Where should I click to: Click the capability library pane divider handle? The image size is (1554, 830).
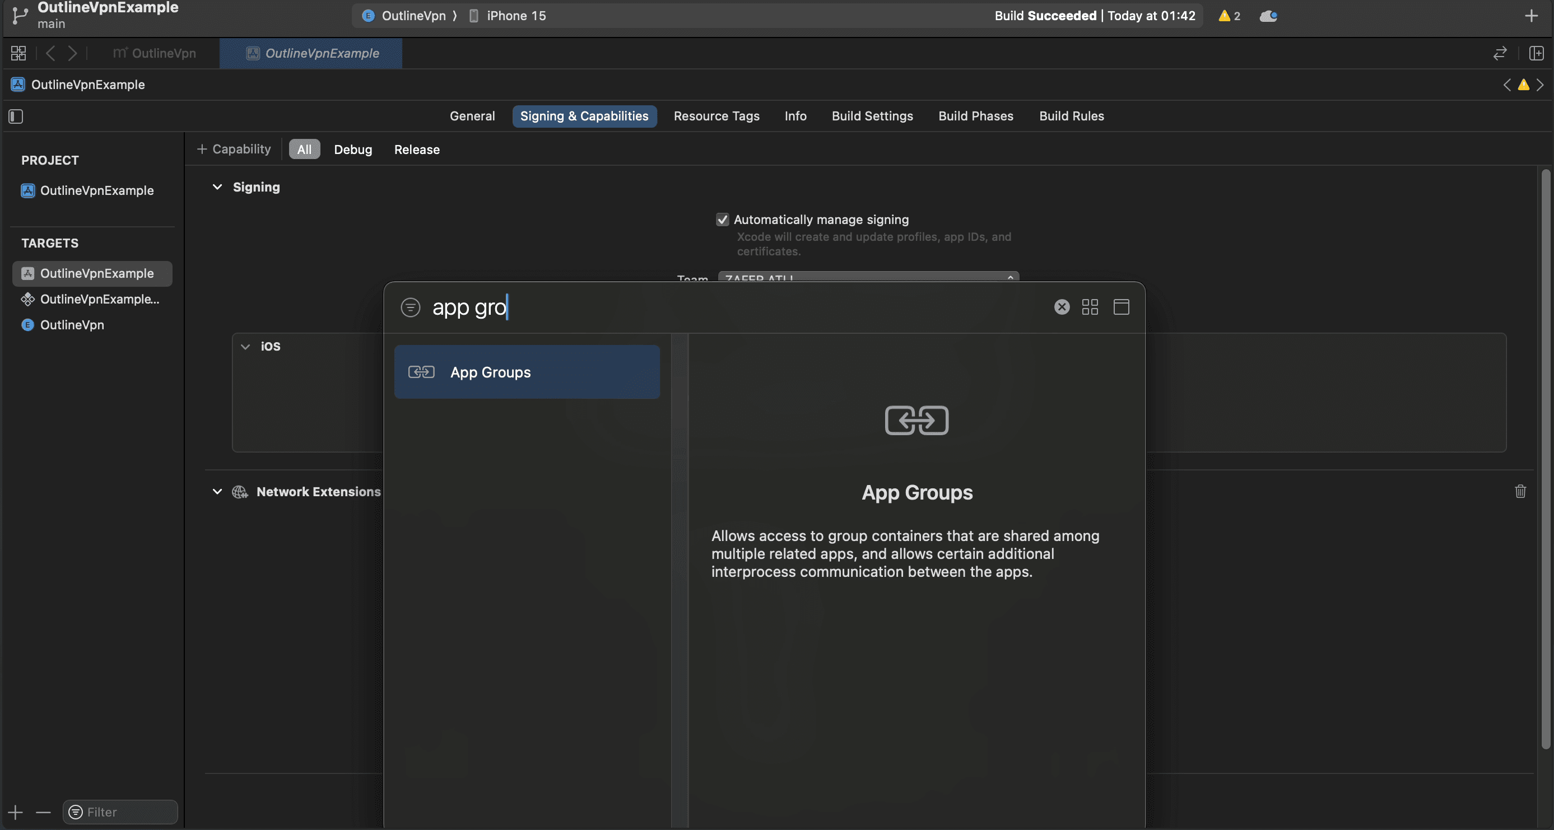tap(680, 580)
